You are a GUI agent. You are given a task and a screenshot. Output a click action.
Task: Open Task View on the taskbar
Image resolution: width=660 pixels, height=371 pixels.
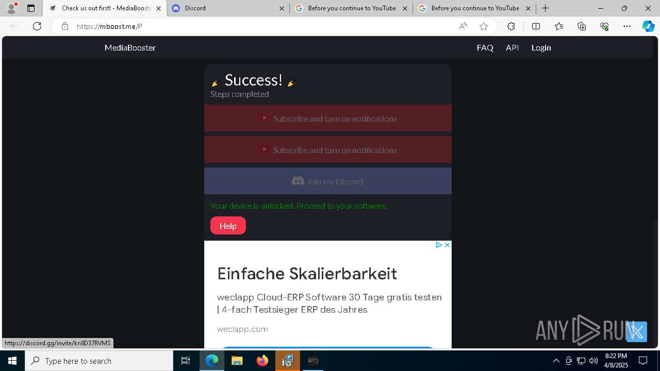(x=186, y=361)
